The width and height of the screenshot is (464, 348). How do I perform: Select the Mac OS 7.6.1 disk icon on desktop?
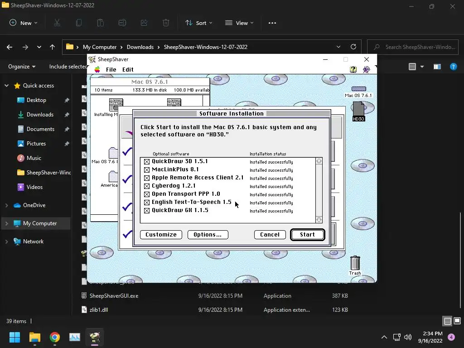coord(358,92)
